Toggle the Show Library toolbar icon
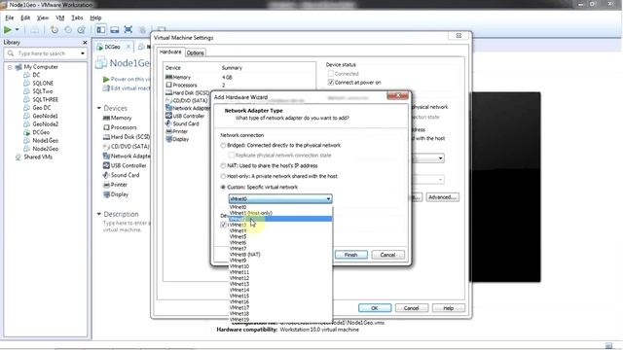This screenshot has width=623, height=350. point(101,30)
